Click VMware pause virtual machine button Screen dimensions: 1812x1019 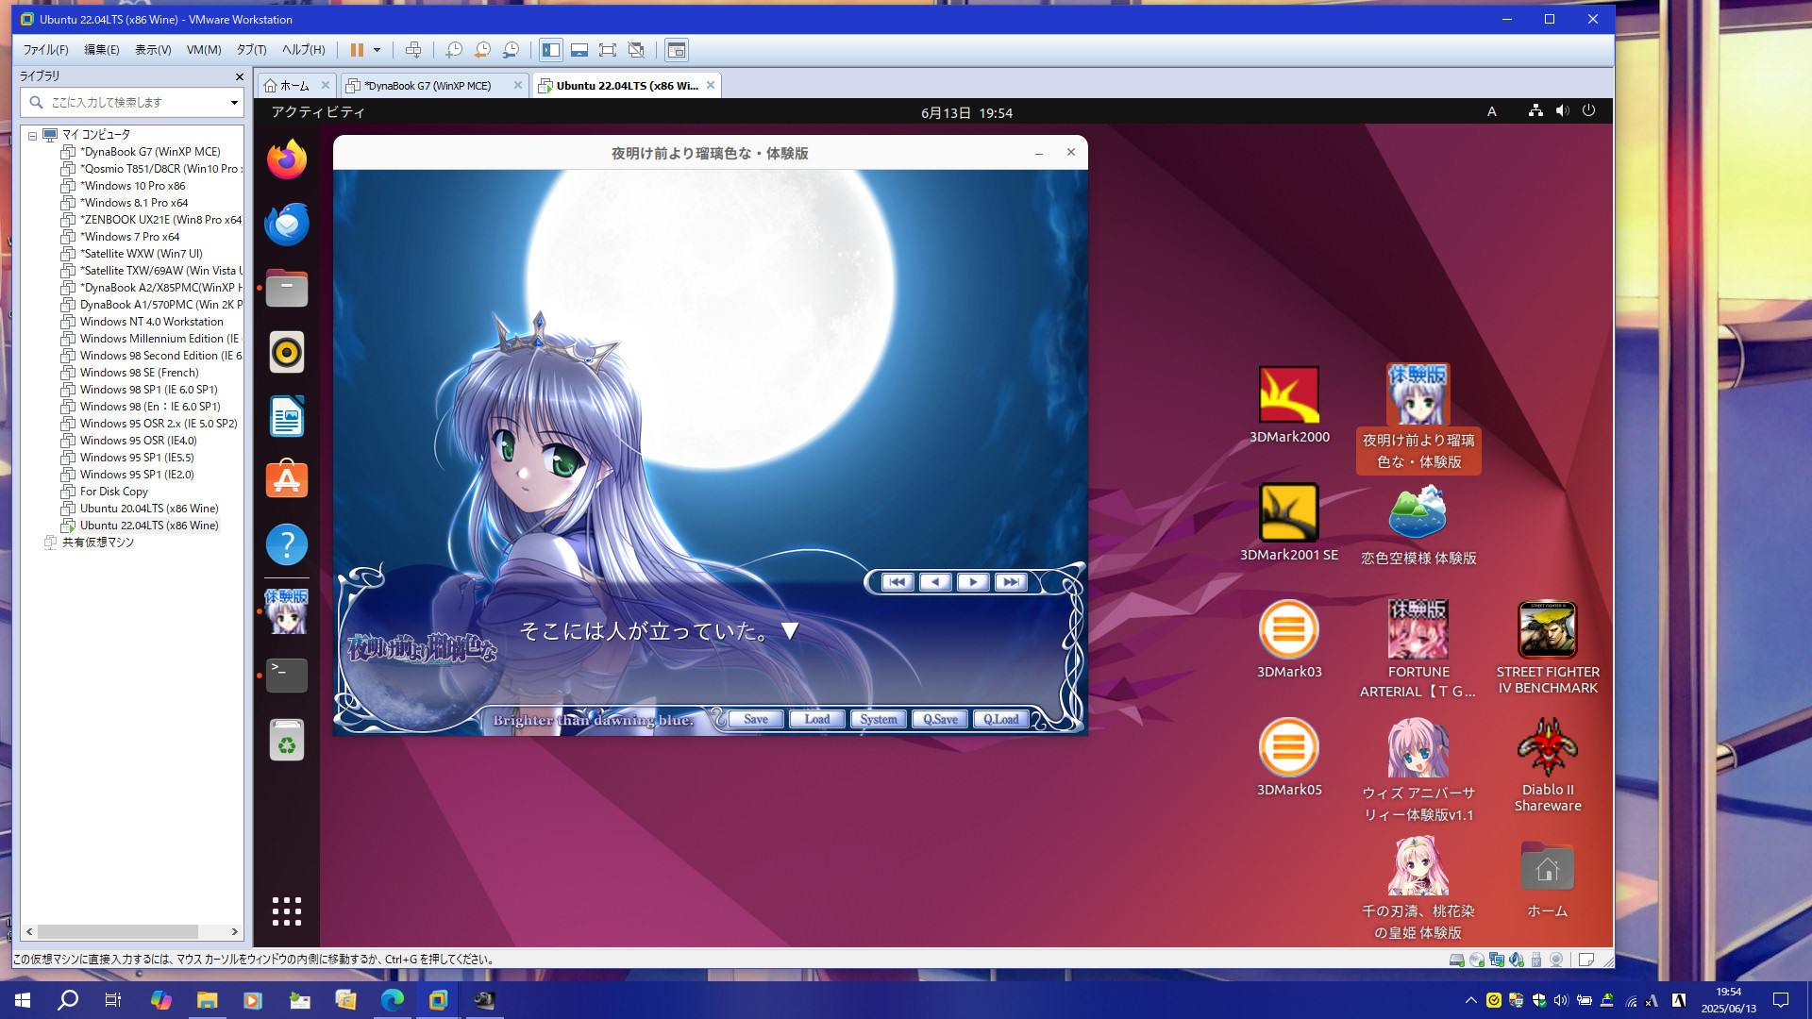[357, 50]
